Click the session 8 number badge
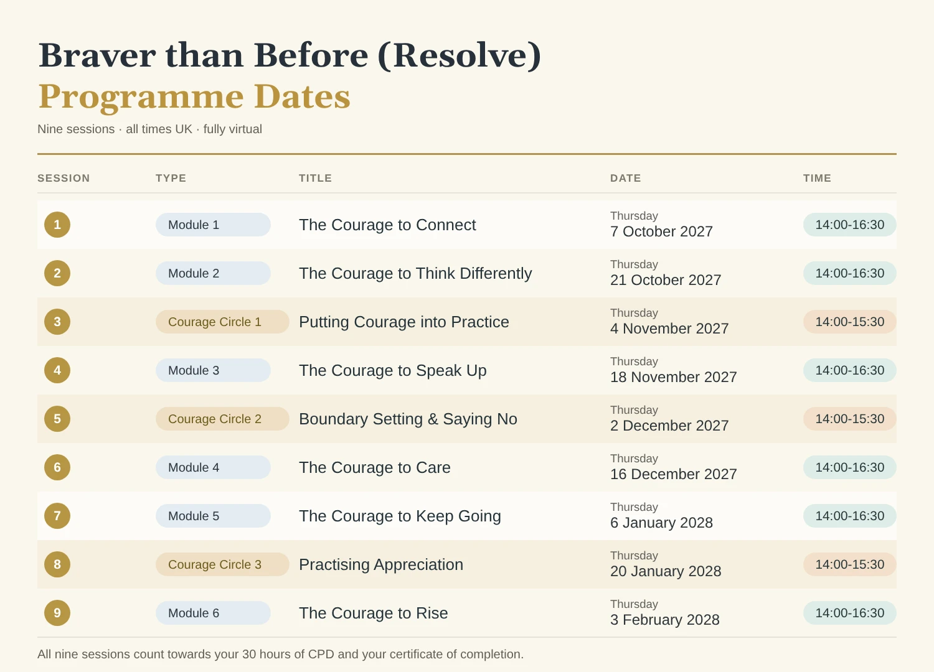Screen dimensions: 934x672 (57, 564)
